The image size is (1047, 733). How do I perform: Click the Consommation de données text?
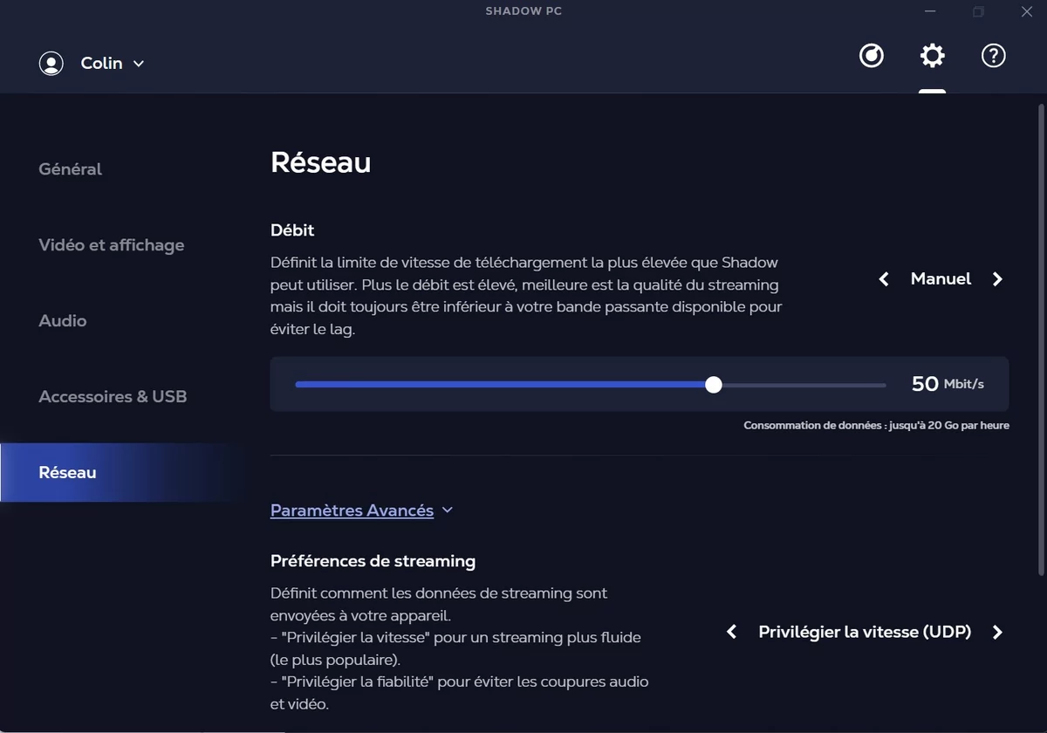click(876, 426)
